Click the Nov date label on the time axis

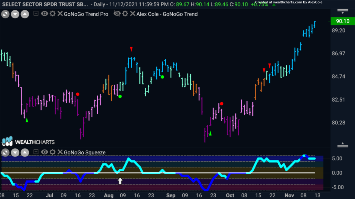289,196
